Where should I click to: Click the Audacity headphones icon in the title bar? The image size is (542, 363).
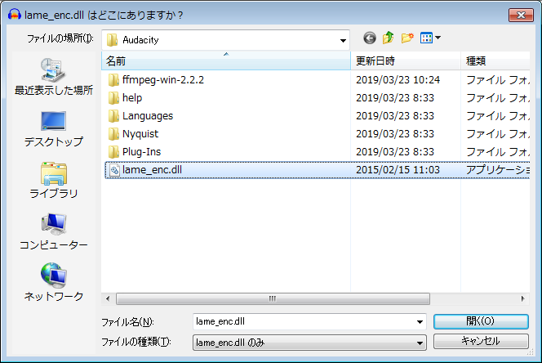coord(14,15)
